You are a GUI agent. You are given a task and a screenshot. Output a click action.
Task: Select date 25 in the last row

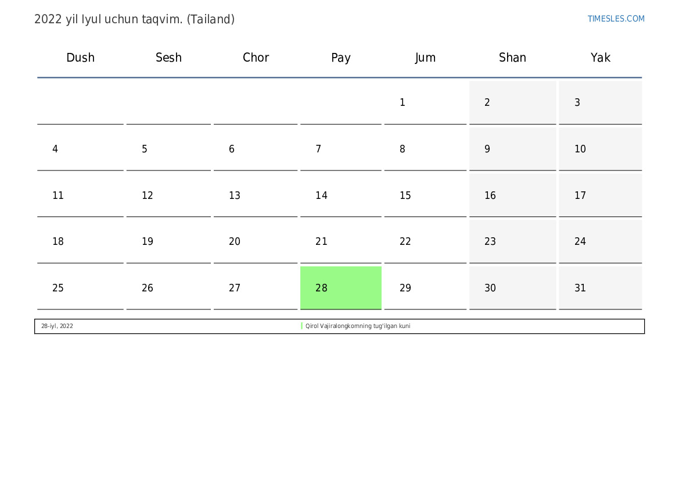[x=80, y=288]
